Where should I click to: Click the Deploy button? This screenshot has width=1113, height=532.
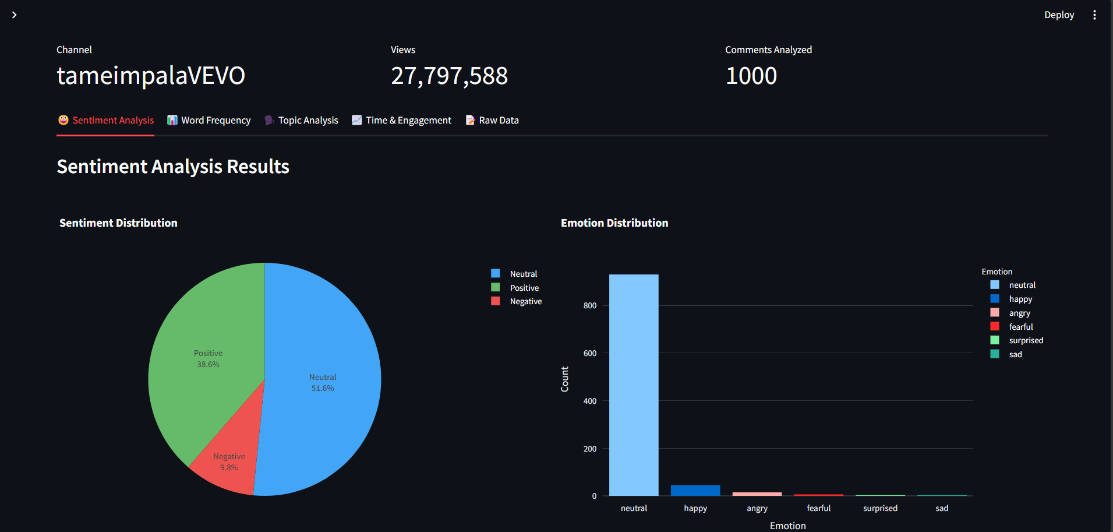(1058, 15)
